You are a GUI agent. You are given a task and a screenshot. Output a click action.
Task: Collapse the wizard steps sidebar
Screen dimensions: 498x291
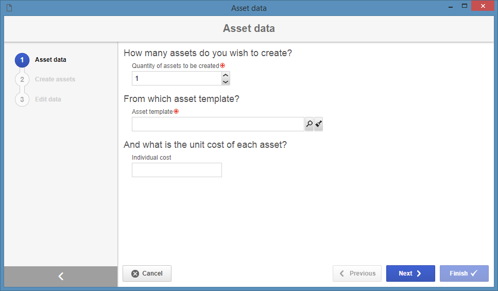pyautogui.click(x=61, y=277)
